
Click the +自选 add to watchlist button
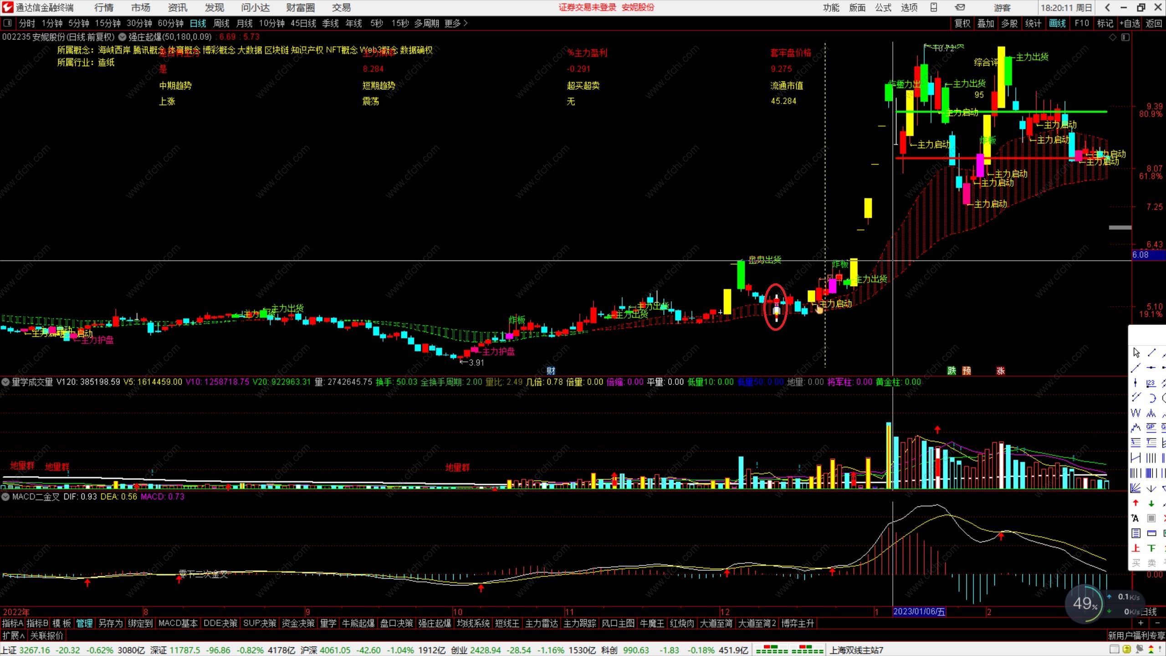coord(1130,23)
